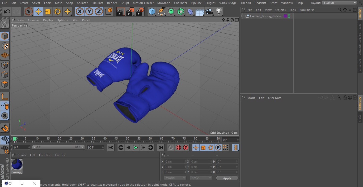Open the Layers side tab

360,117
